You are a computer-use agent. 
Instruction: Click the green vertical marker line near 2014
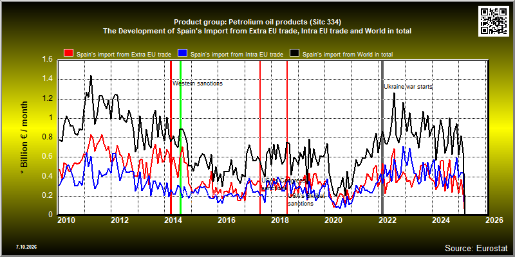point(181,137)
